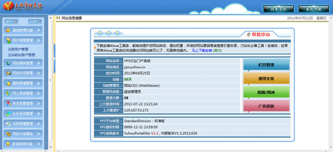Image resolution: width=333 pixels, height=152 pixels.
Task: Expand the 通用频道管理 section chevron
Action: (x=38, y=83)
